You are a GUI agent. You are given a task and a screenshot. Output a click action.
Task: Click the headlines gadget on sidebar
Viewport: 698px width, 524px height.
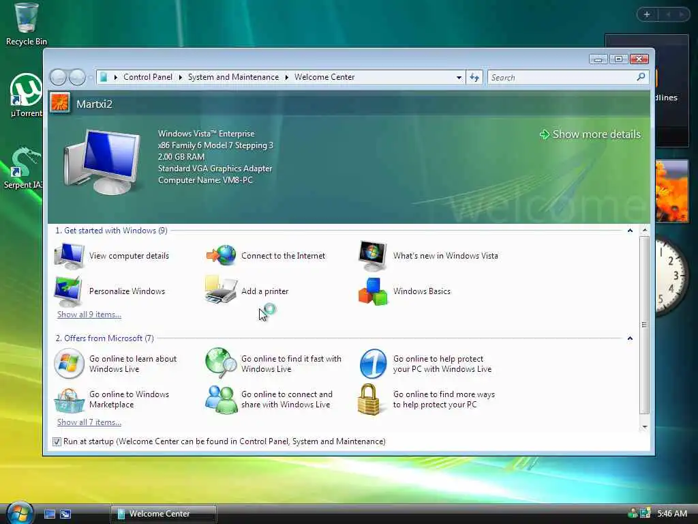tap(671, 91)
